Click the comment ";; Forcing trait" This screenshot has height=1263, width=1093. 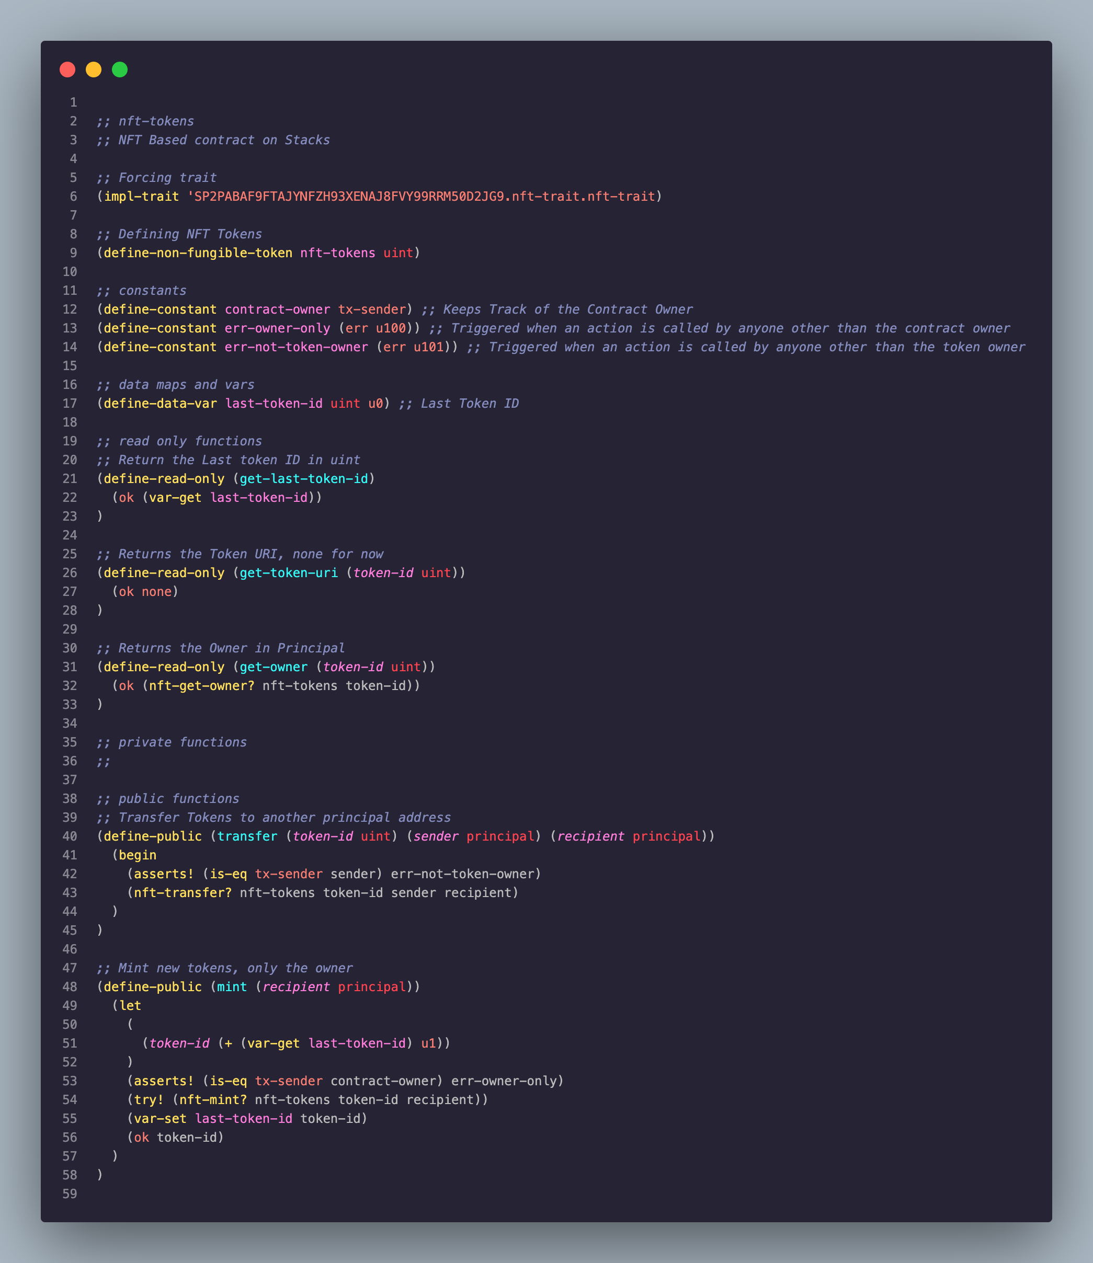click(156, 178)
